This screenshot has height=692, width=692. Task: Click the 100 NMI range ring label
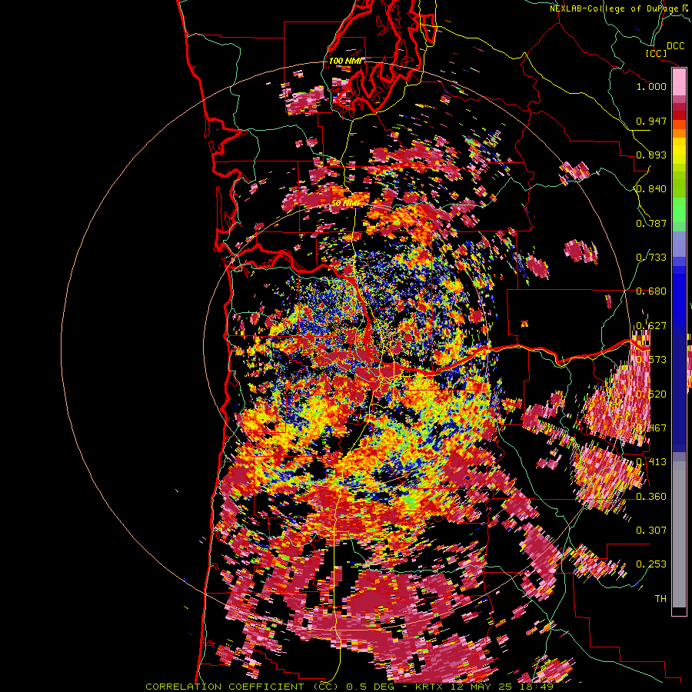[x=345, y=61]
